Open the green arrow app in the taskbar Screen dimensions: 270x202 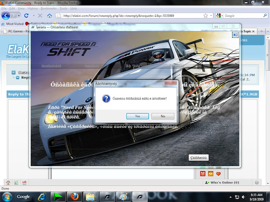coord(58,197)
